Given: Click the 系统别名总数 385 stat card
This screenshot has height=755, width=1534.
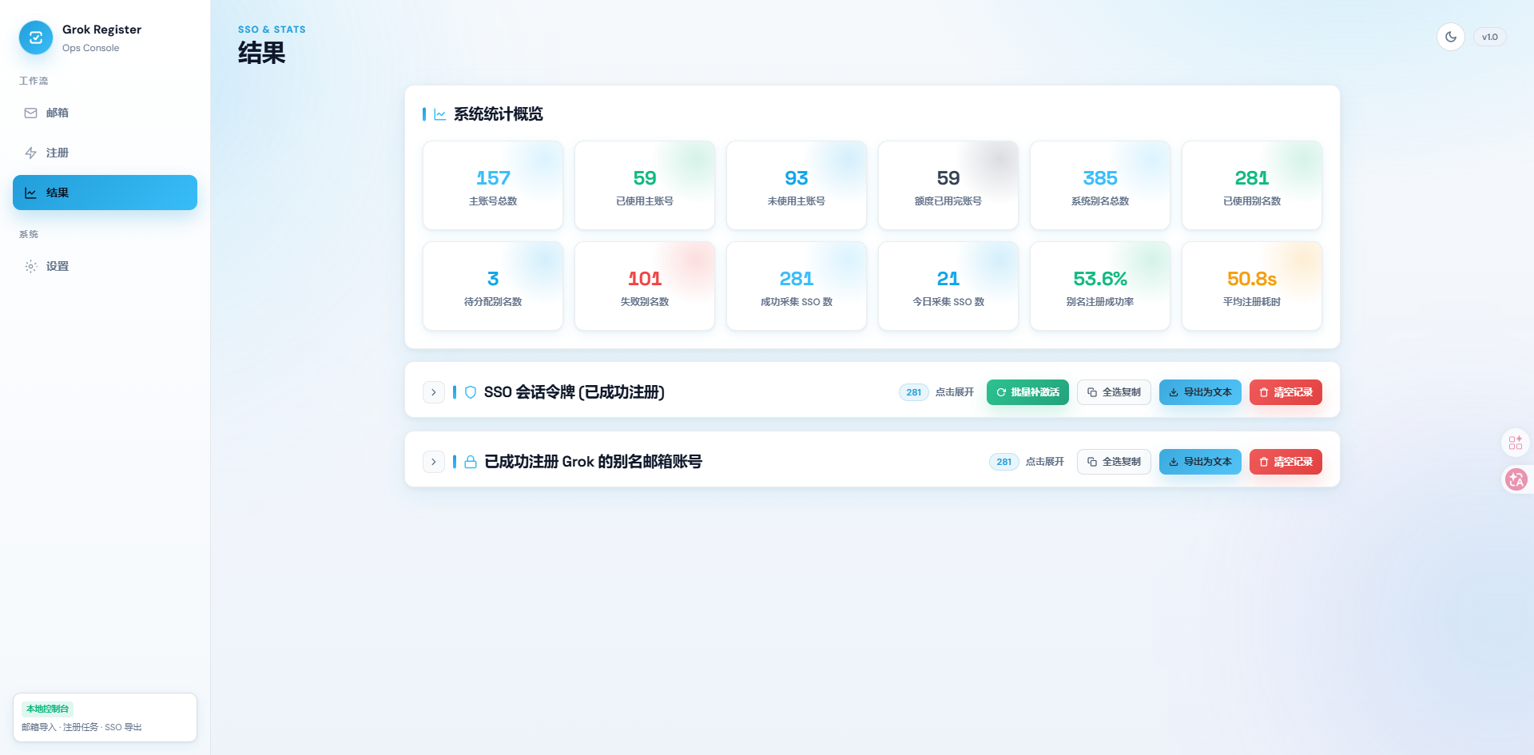Looking at the screenshot, I should click(1100, 185).
